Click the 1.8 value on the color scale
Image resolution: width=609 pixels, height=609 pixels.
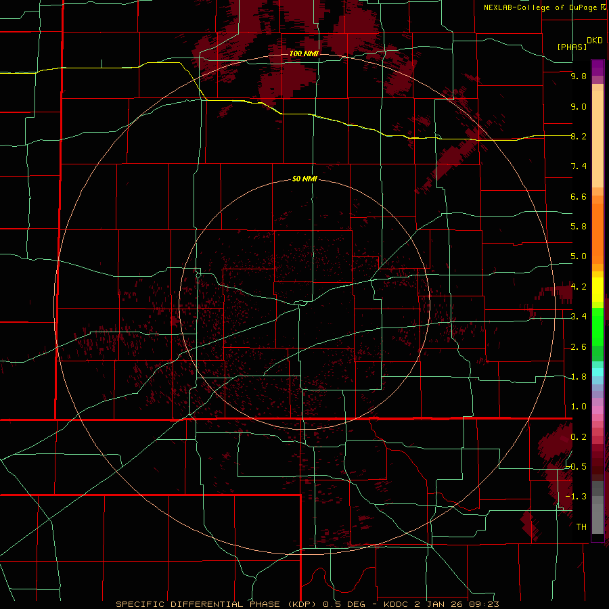coord(579,377)
